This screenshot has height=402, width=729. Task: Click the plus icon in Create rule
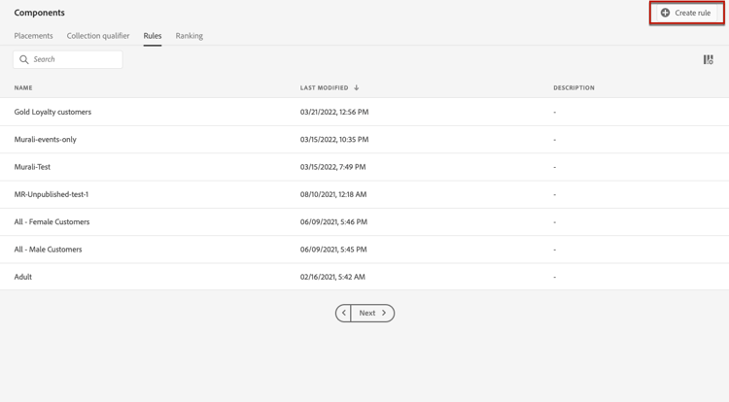coord(665,13)
